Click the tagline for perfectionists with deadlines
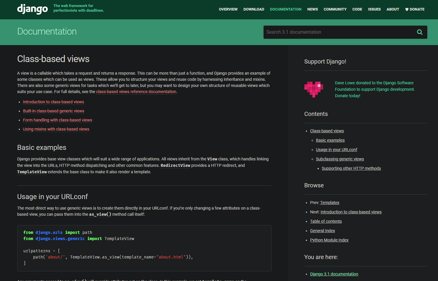The height and width of the screenshot is (281, 438). (79, 8)
